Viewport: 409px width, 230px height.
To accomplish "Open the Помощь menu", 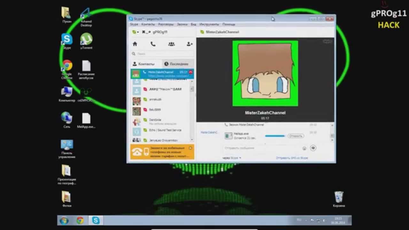I will [x=229, y=24].
